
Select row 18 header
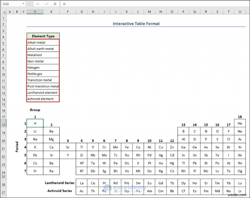3,123
